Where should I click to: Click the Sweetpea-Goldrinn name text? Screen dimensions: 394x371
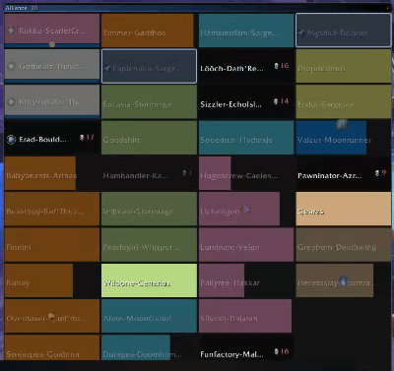tap(42, 354)
